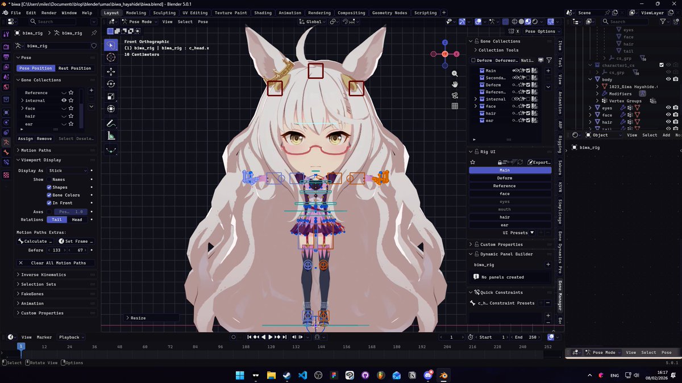Open World properties tab
Screen dimensions: 682x383
(x=6, y=87)
